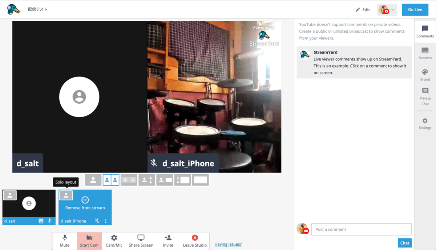Click the avatar beside the comment box

coord(302,229)
